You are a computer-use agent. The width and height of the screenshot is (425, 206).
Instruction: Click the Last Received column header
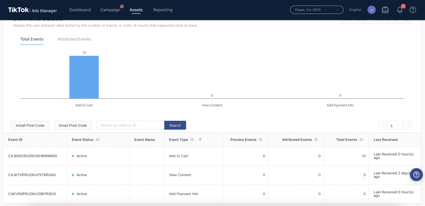[385, 140]
